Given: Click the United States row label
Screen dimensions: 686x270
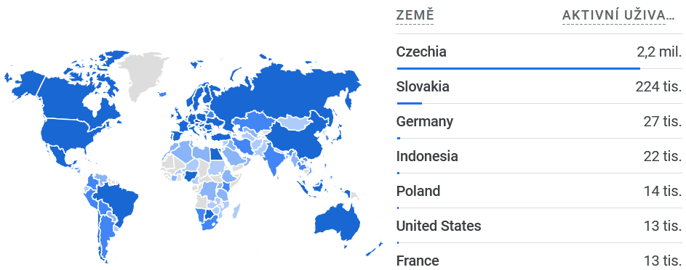Looking at the screenshot, I should tap(439, 226).
